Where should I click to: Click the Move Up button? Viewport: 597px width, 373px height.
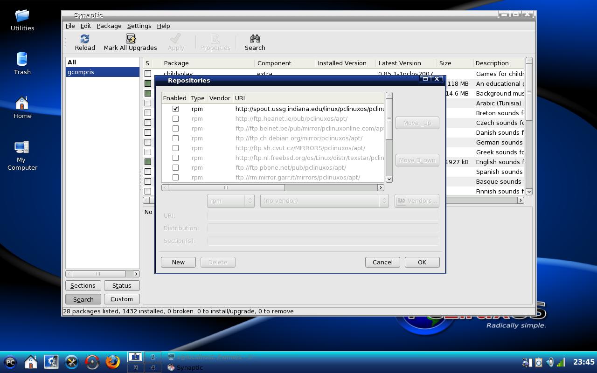[417, 123]
